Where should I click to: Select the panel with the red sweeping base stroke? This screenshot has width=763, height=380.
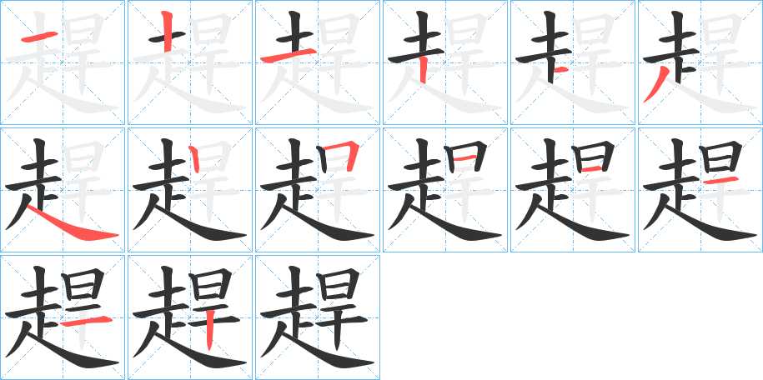click(x=63, y=190)
